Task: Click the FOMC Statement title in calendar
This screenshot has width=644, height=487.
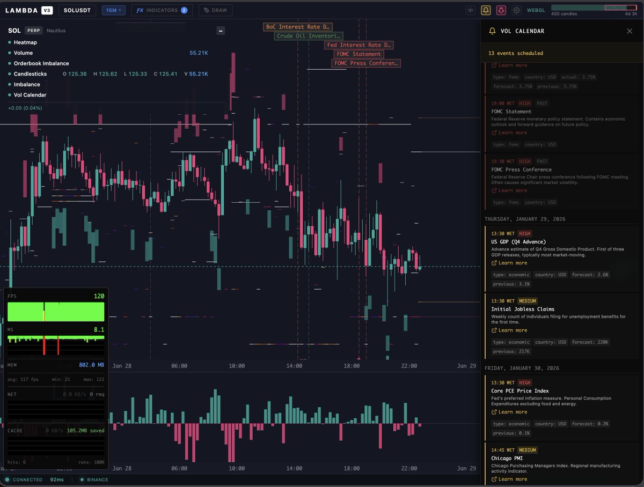Action: coord(513,112)
